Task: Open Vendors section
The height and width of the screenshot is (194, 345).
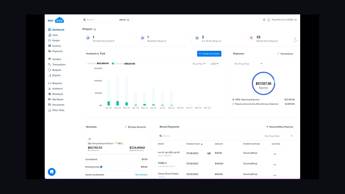Action: pos(54,59)
